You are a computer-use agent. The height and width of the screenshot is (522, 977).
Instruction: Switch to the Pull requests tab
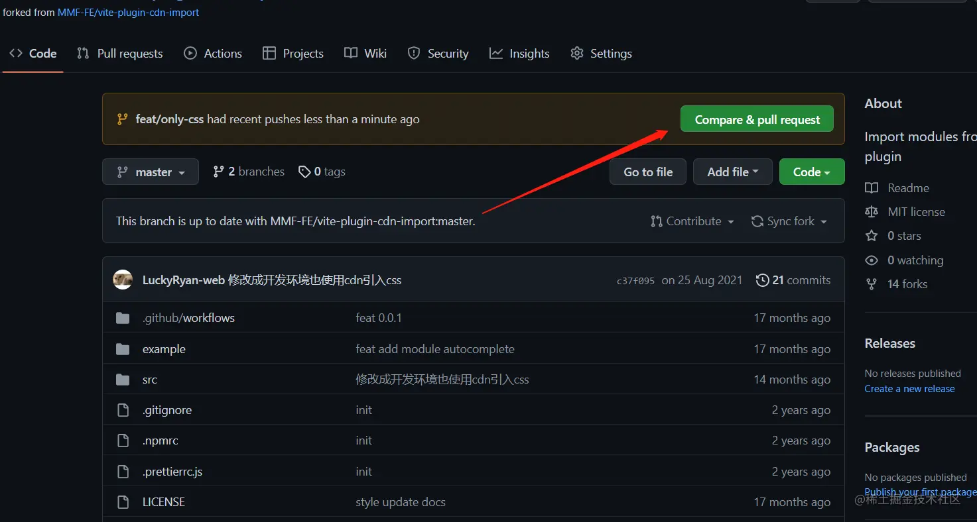coord(120,54)
